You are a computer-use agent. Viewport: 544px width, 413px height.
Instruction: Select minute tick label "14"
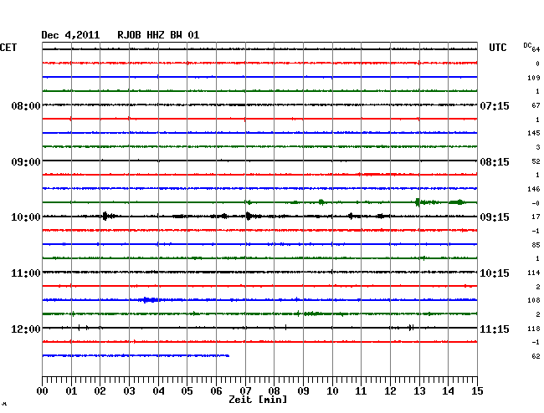(448, 390)
